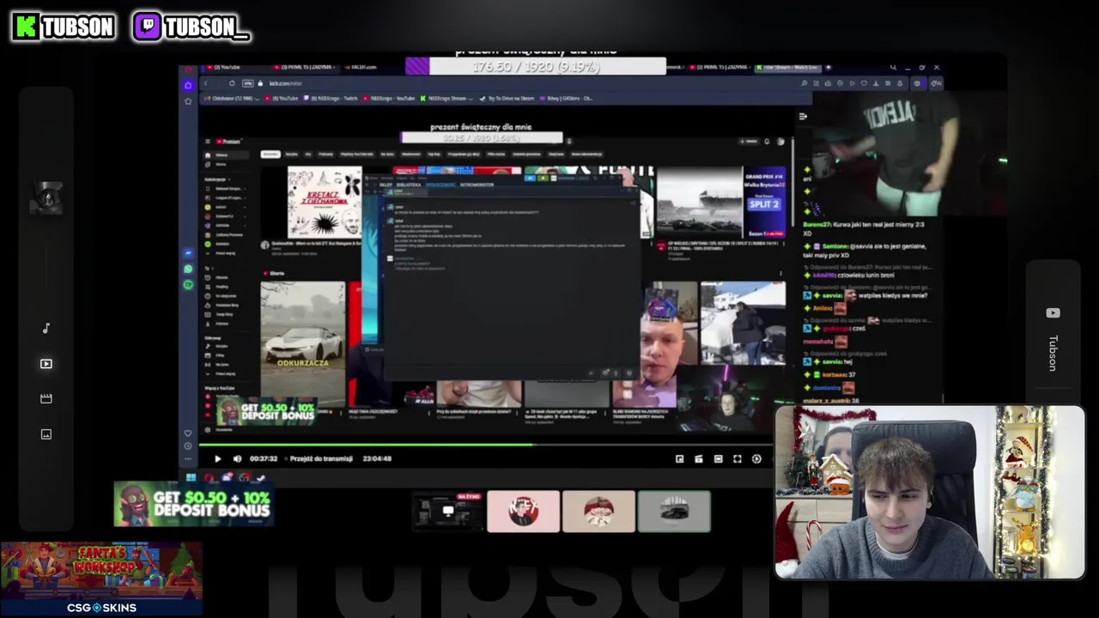This screenshot has width=1099, height=618.
Task: Toggle theater mode in the player
Action: [x=718, y=459]
